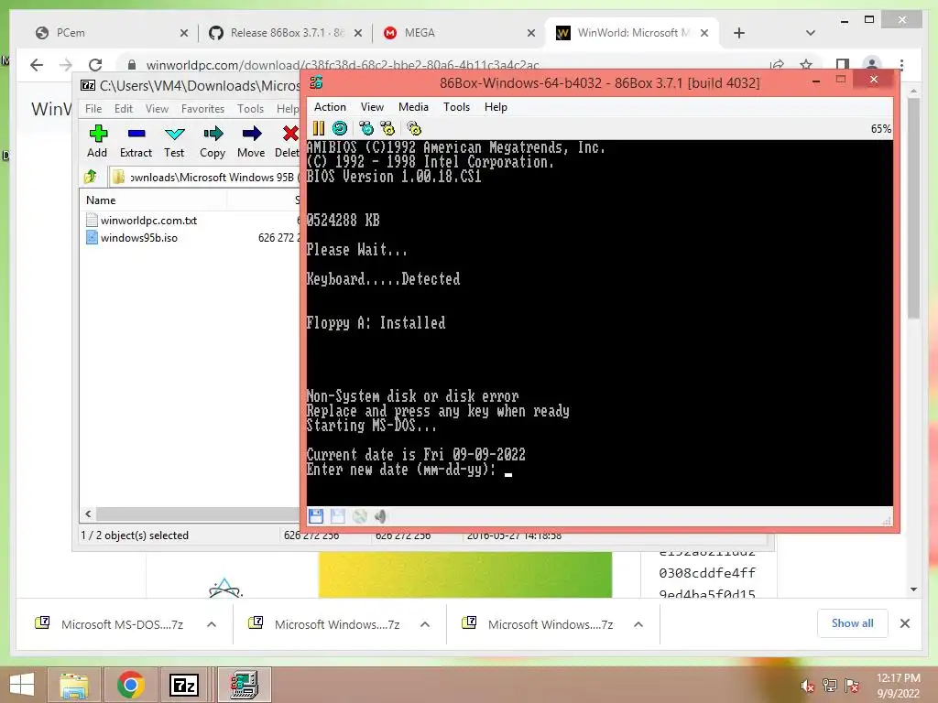Image resolution: width=938 pixels, height=703 pixels.
Task: Click the Name column header in 7-Zip
Action: 101,200
